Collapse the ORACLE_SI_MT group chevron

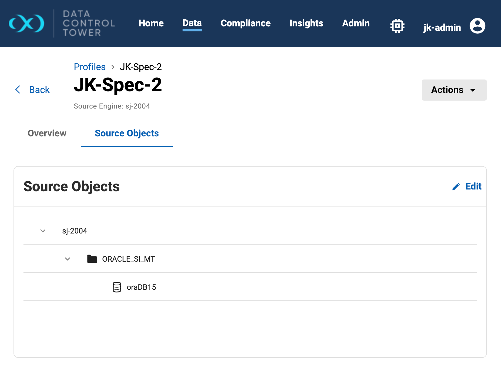tap(68, 259)
